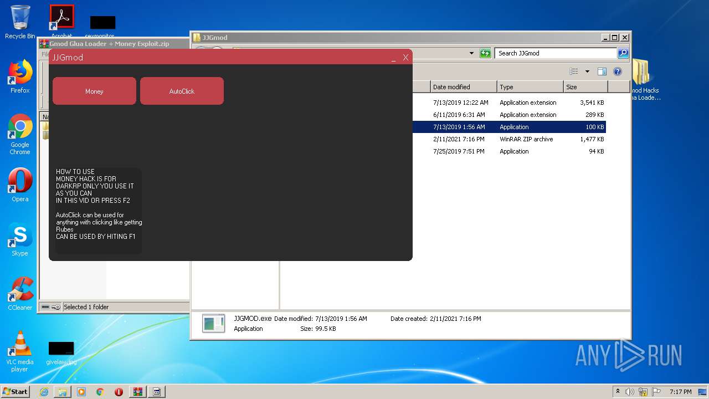This screenshot has height=399, width=709.
Task: Open the Recycle Bin desktop icon
Action: pos(20,22)
